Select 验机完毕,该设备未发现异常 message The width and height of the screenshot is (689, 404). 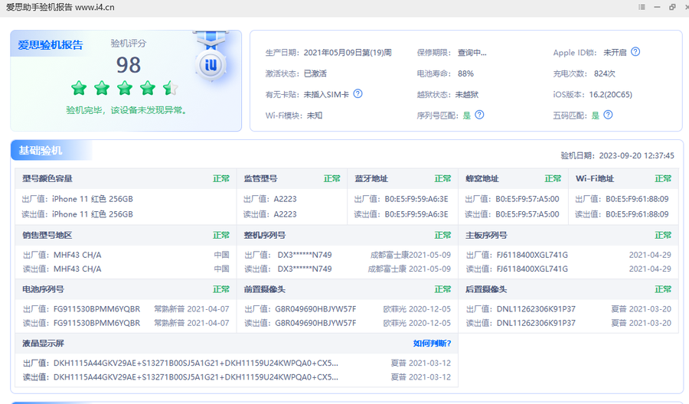point(126,110)
